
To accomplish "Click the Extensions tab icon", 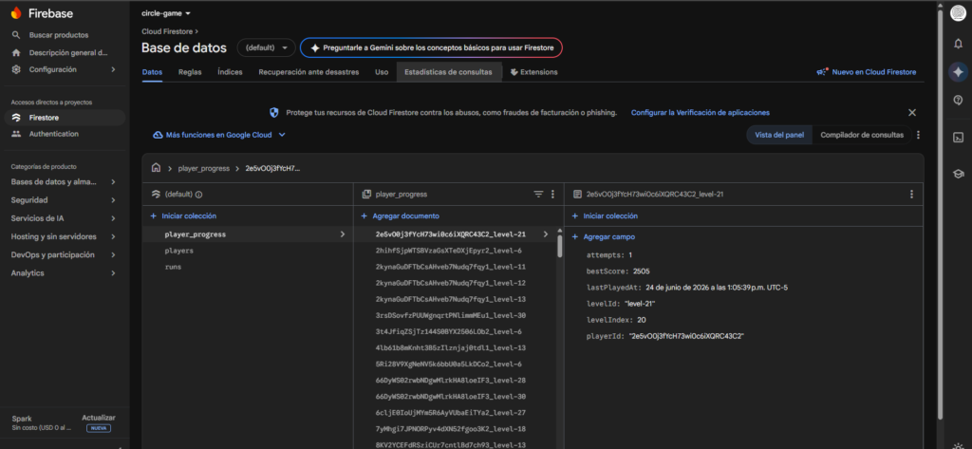I will (514, 72).
